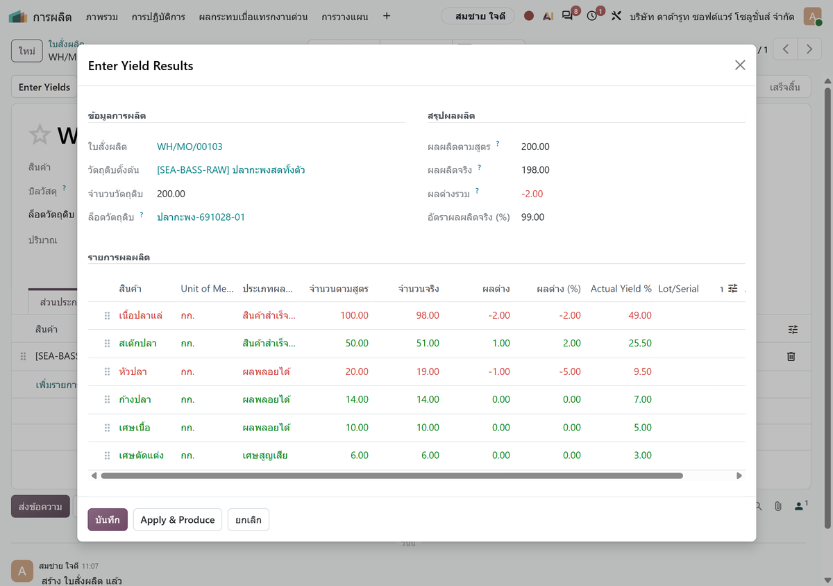The width and height of the screenshot is (833, 586).
Task: Click the yield table horizontal scrollbar
Action: 392,476
